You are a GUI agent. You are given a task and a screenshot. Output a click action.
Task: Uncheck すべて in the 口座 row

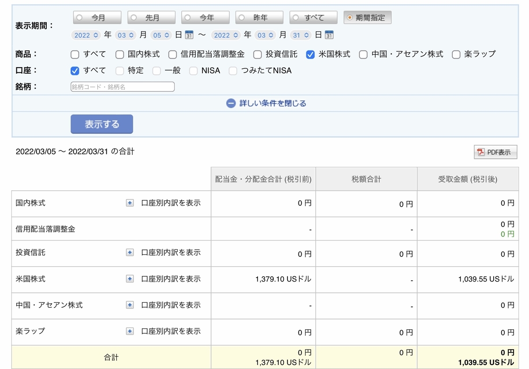pos(75,71)
